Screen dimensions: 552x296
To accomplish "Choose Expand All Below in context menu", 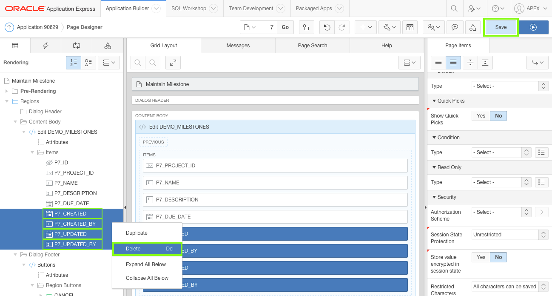I will tap(147, 264).
